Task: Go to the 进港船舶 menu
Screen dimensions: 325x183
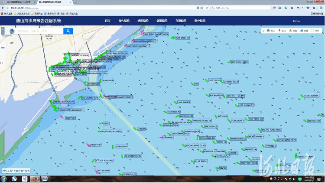Action: pos(143,20)
